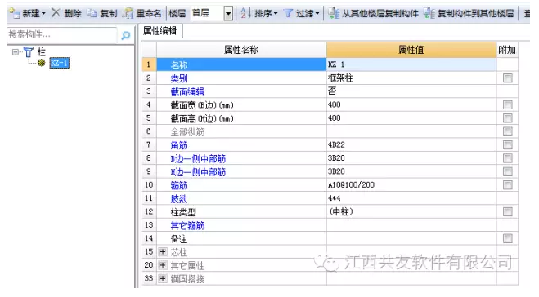Click the 搜索构件 search input field
Viewport: 539px width, 297px height.
point(62,35)
